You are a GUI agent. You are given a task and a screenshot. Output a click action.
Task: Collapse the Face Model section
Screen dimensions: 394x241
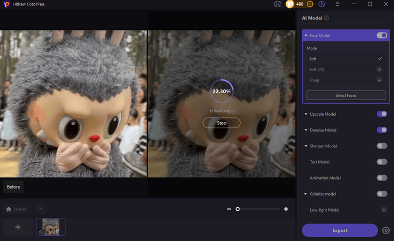[x=306, y=35]
